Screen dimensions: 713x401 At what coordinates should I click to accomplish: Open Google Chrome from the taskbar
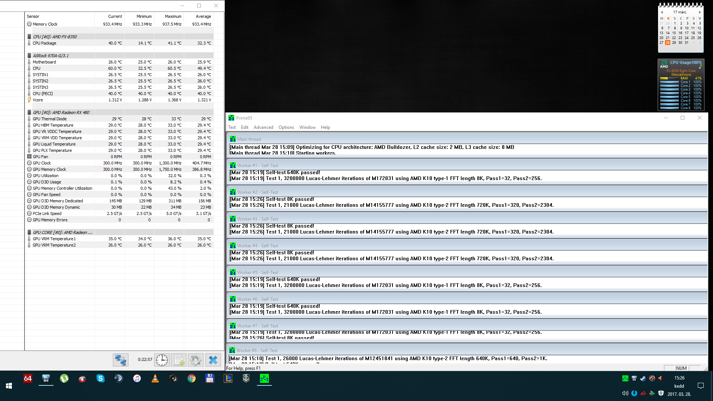coord(192,378)
